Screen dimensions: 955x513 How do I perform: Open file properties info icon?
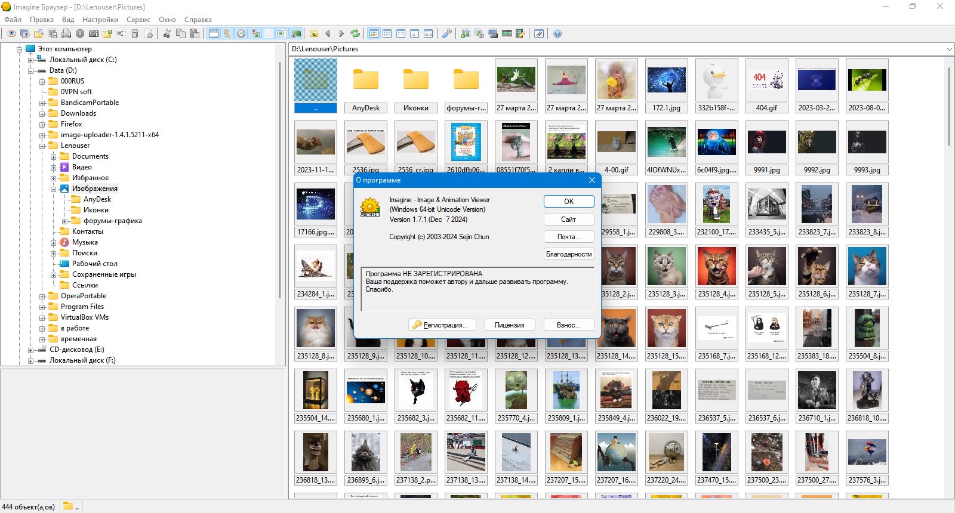pyautogui.click(x=80, y=33)
